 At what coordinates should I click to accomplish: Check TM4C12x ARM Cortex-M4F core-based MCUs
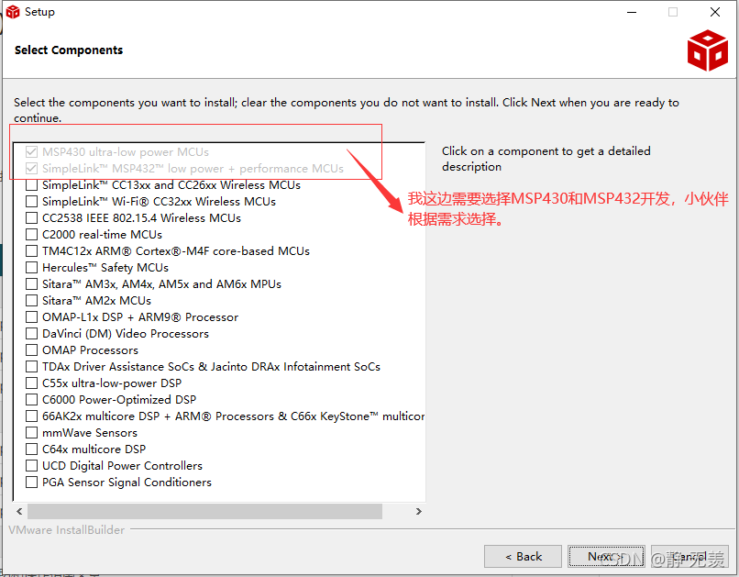31,250
